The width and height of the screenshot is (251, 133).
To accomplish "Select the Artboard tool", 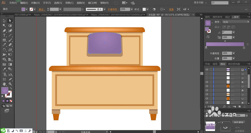I will click(4, 79).
